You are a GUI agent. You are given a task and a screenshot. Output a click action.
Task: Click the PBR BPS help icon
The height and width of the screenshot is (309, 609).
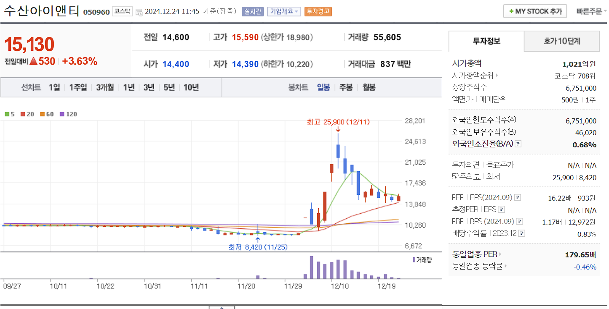pyautogui.click(x=519, y=221)
